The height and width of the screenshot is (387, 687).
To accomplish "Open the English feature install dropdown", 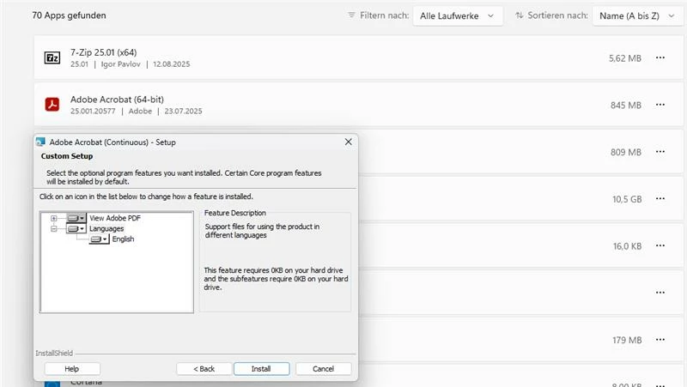I will point(99,239).
